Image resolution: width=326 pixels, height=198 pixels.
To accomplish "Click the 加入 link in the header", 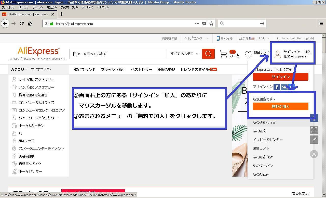I will pos(307,52).
